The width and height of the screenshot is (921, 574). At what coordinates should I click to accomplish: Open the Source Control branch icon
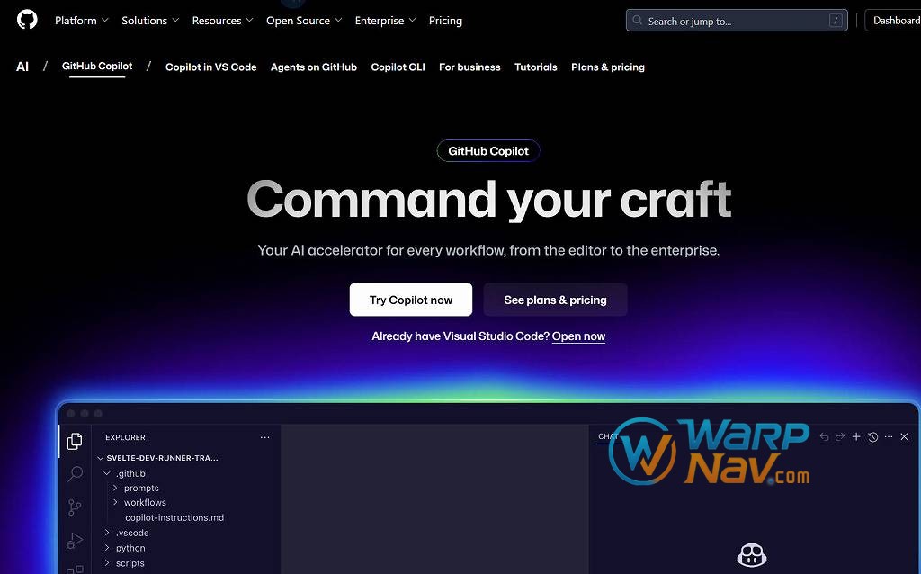[x=76, y=507]
